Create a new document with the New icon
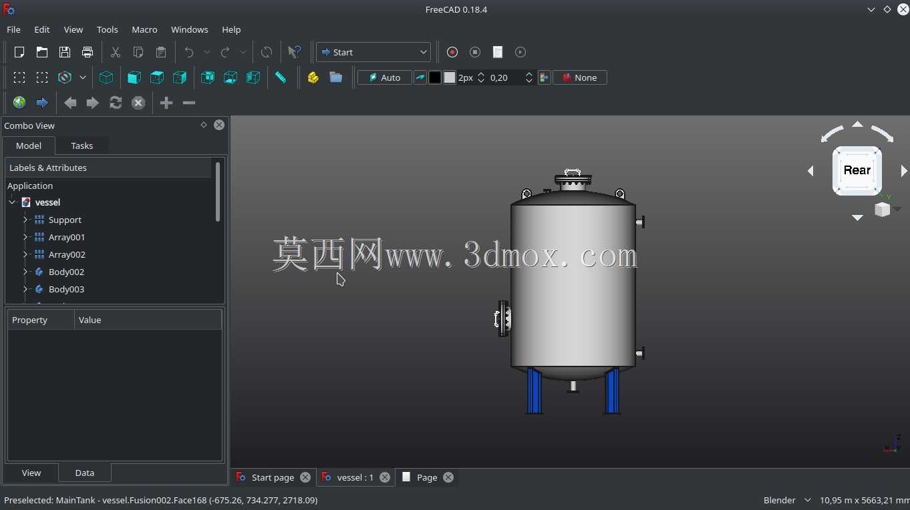 [x=19, y=52]
